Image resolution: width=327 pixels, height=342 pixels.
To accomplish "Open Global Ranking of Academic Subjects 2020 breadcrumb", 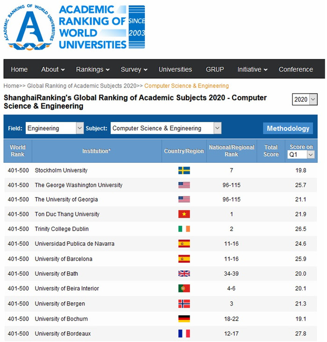I will coord(82,86).
